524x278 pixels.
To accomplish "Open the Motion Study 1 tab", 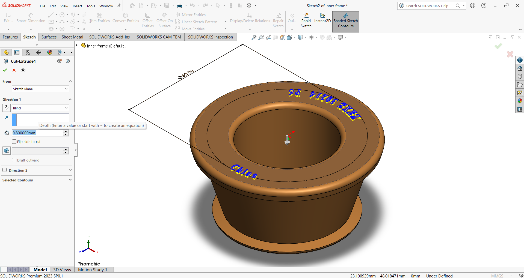I will (93, 270).
